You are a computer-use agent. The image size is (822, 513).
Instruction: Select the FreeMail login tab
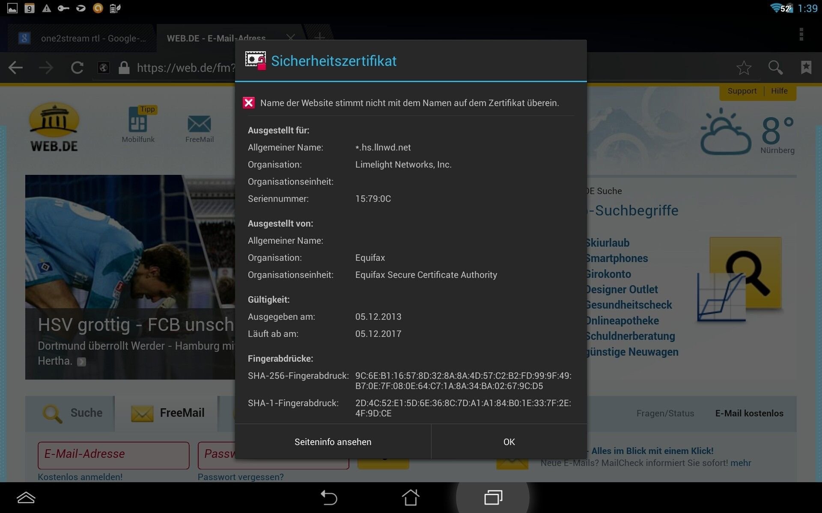tap(167, 413)
